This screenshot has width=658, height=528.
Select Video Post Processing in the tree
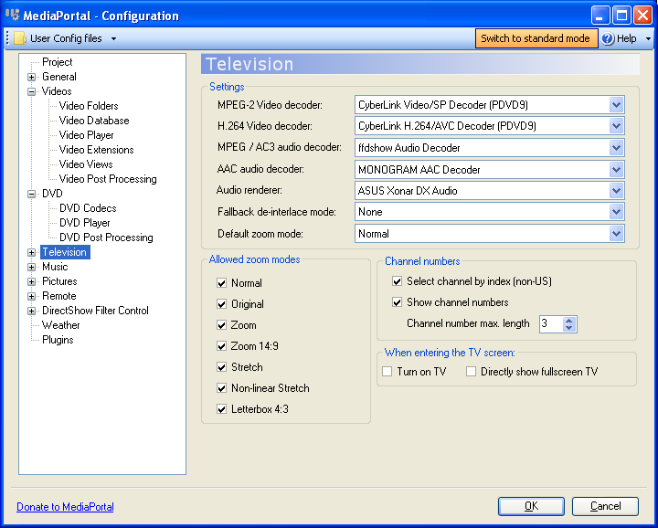pyautogui.click(x=108, y=179)
